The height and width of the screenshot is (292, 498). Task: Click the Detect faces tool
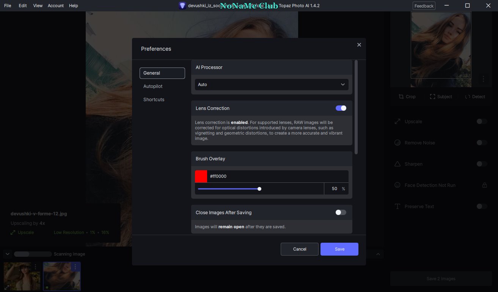[x=475, y=97]
